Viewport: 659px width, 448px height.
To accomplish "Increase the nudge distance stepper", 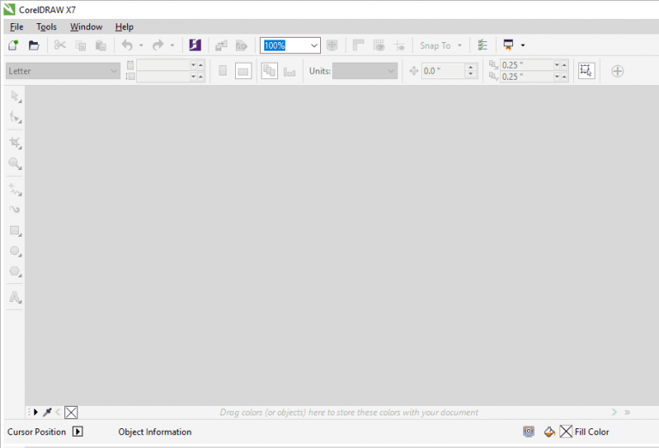I will 471,67.
